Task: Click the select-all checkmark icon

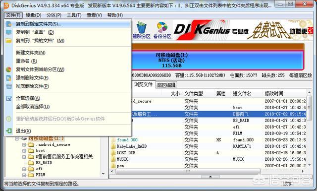Action: coord(9,98)
